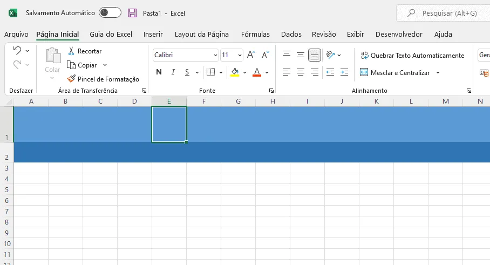This screenshot has width=490, height=265.
Task: Toggle italic I formatting
Action: click(173, 72)
